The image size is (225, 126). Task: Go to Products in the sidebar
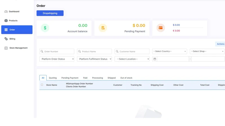pos(13,20)
